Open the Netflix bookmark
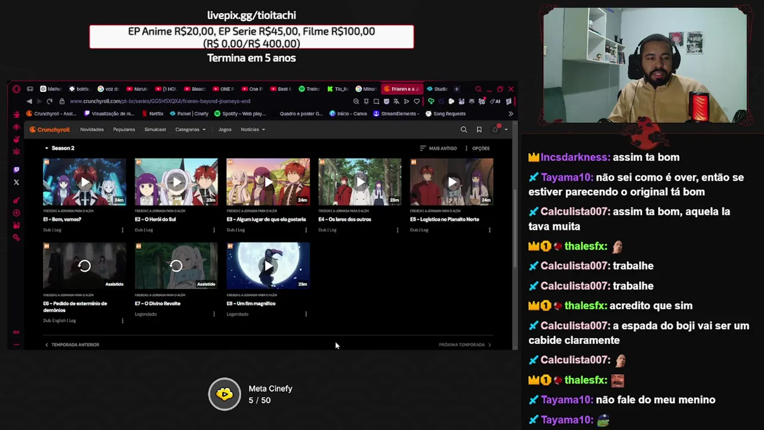The image size is (764, 430). [153, 113]
